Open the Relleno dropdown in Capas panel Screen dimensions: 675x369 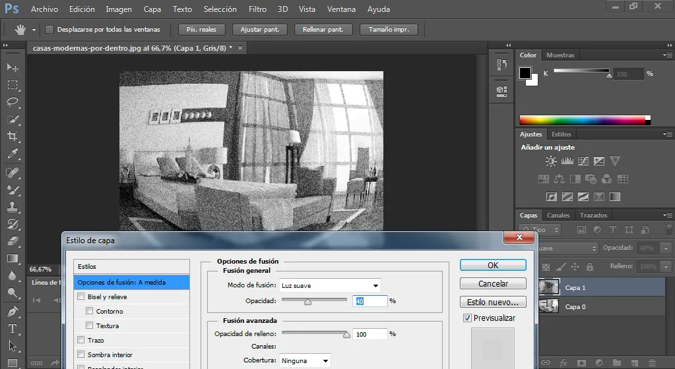(x=666, y=267)
